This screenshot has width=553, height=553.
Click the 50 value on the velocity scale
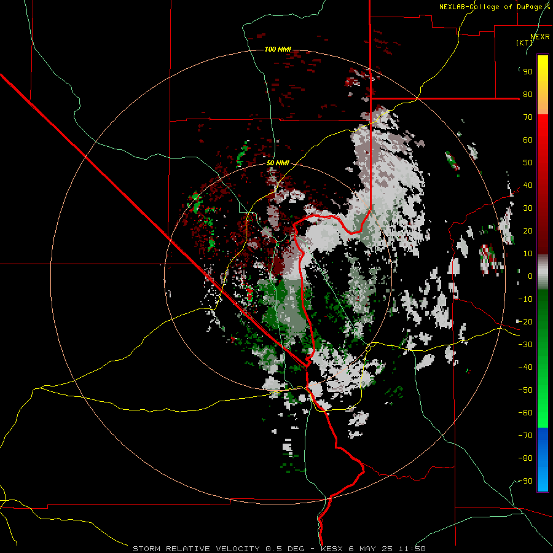point(528,163)
